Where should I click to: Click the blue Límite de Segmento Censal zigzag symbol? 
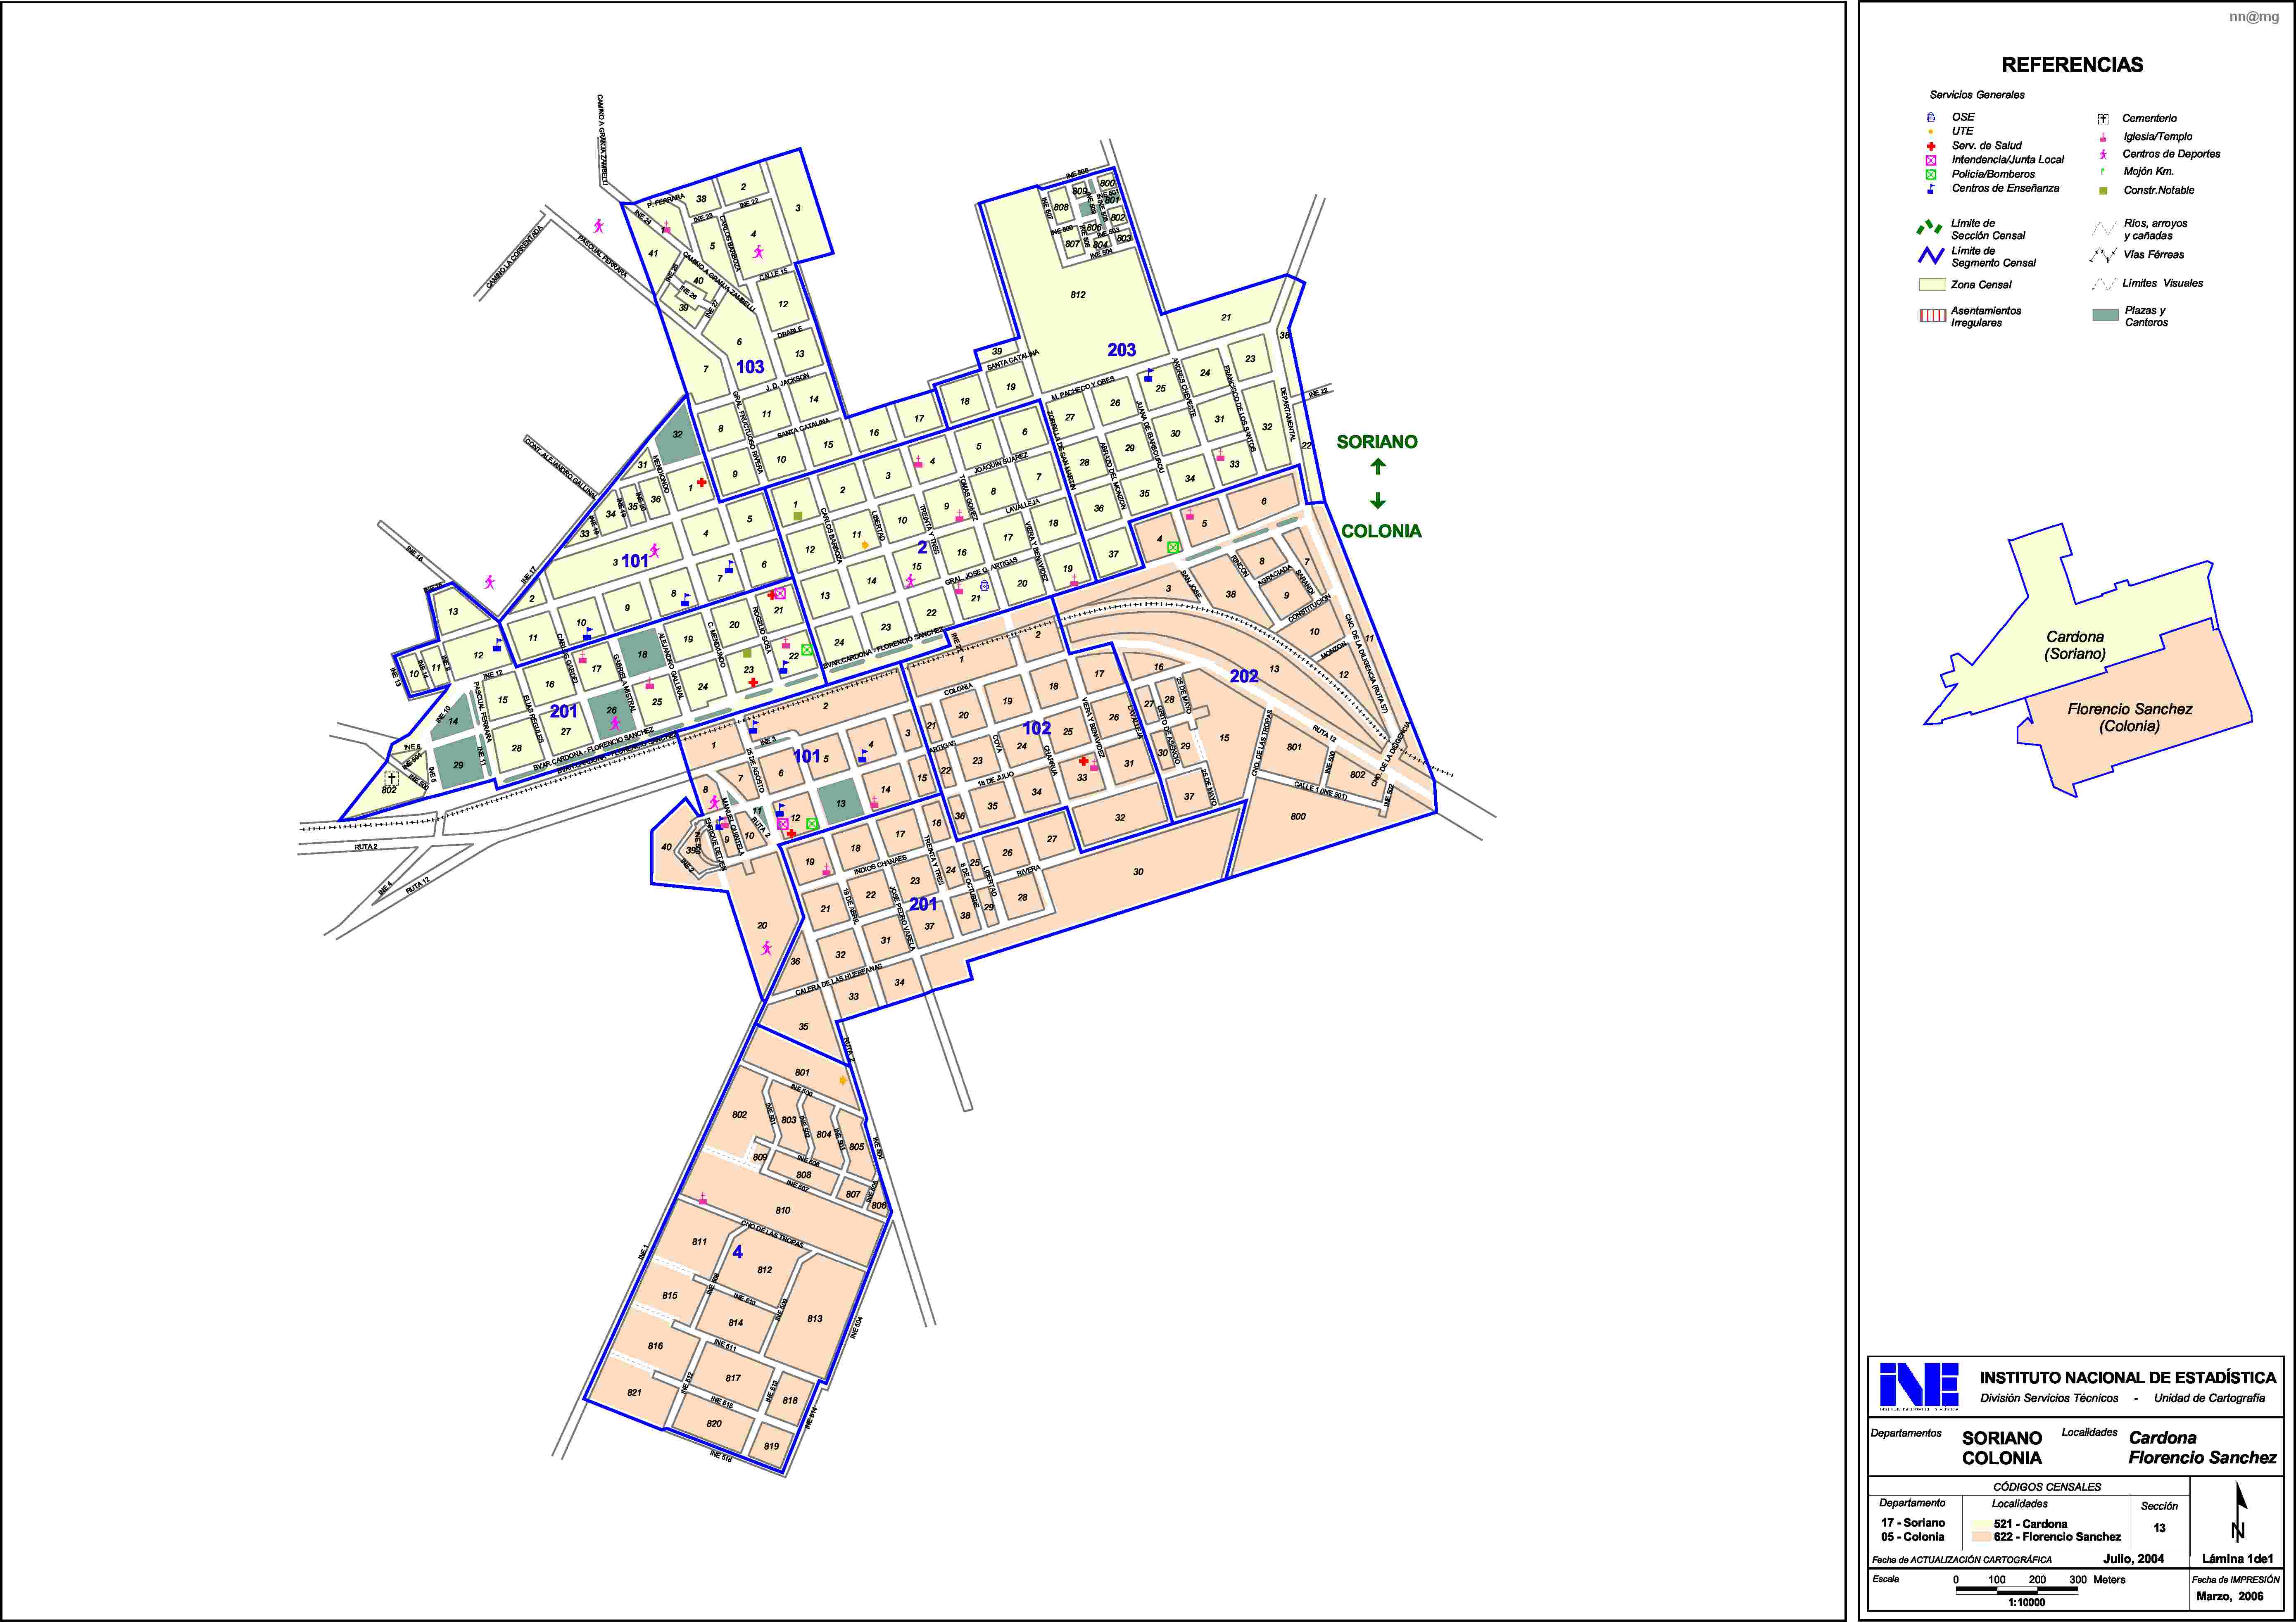(1930, 256)
